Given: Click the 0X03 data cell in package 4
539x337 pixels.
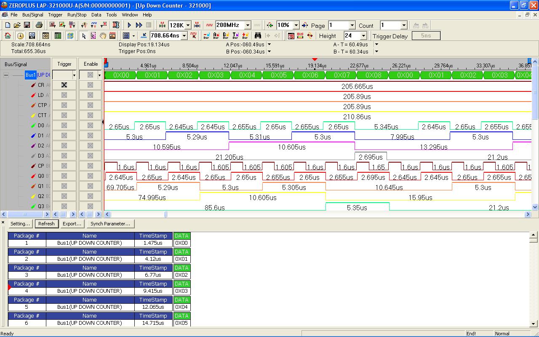Looking at the screenshot, I should [x=181, y=291].
